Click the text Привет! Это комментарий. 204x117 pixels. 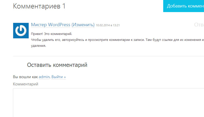pyautogui.click(x=52, y=34)
